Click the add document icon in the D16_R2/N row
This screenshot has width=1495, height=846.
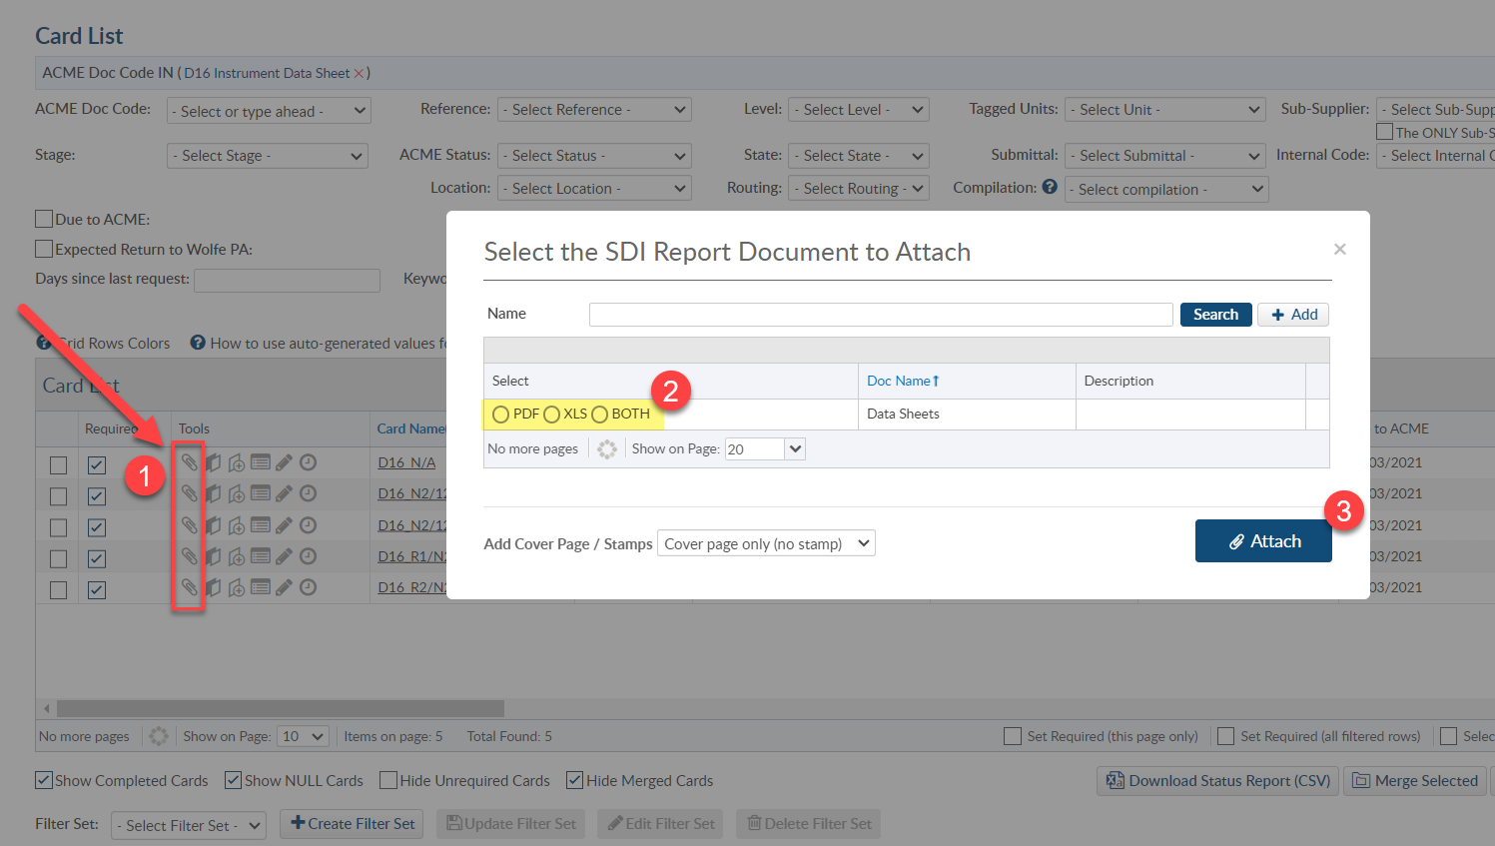click(237, 587)
